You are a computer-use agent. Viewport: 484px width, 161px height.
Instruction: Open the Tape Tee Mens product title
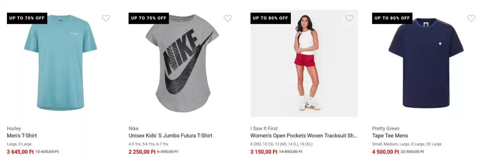(390, 136)
